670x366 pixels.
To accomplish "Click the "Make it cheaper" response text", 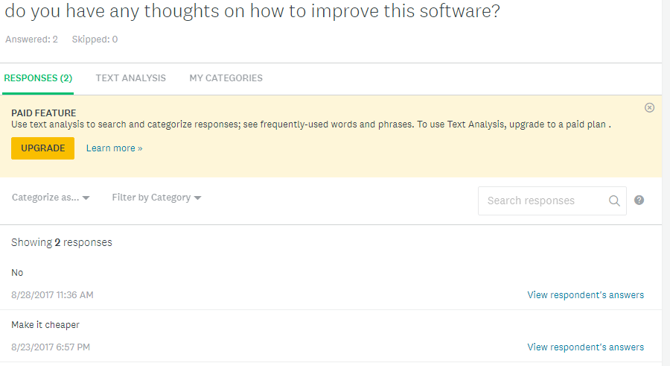I will pyautogui.click(x=45, y=325).
